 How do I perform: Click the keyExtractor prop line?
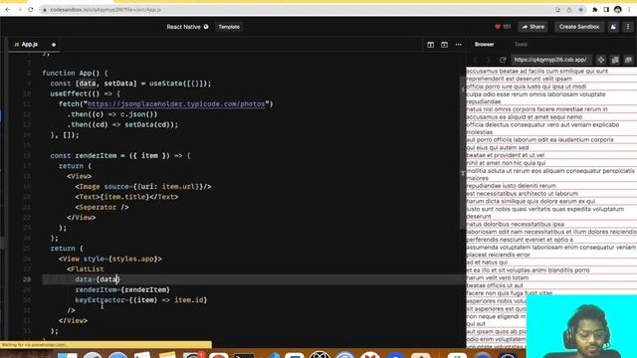(x=141, y=300)
